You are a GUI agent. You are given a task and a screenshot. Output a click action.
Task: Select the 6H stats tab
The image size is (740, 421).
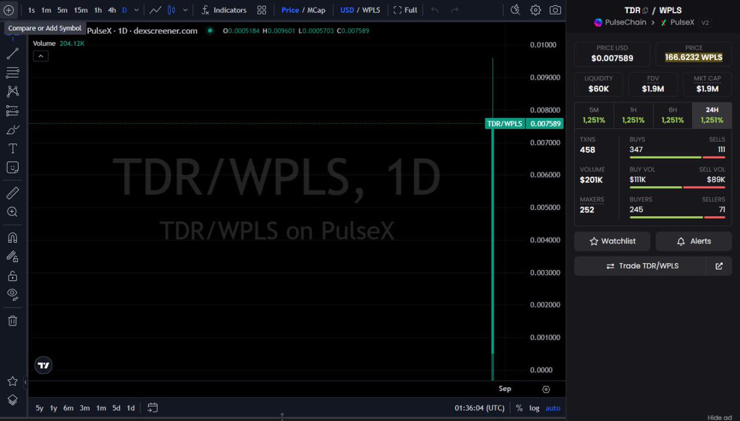coord(672,115)
